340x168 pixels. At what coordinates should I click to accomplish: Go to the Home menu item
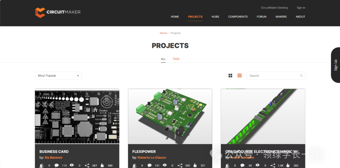(x=175, y=17)
